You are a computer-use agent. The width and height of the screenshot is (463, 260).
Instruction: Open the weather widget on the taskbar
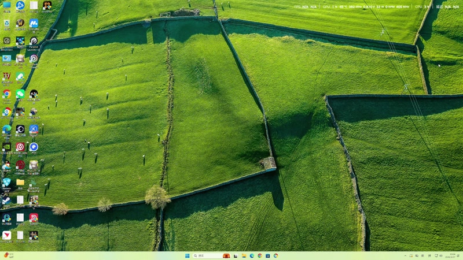coord(9,256)
